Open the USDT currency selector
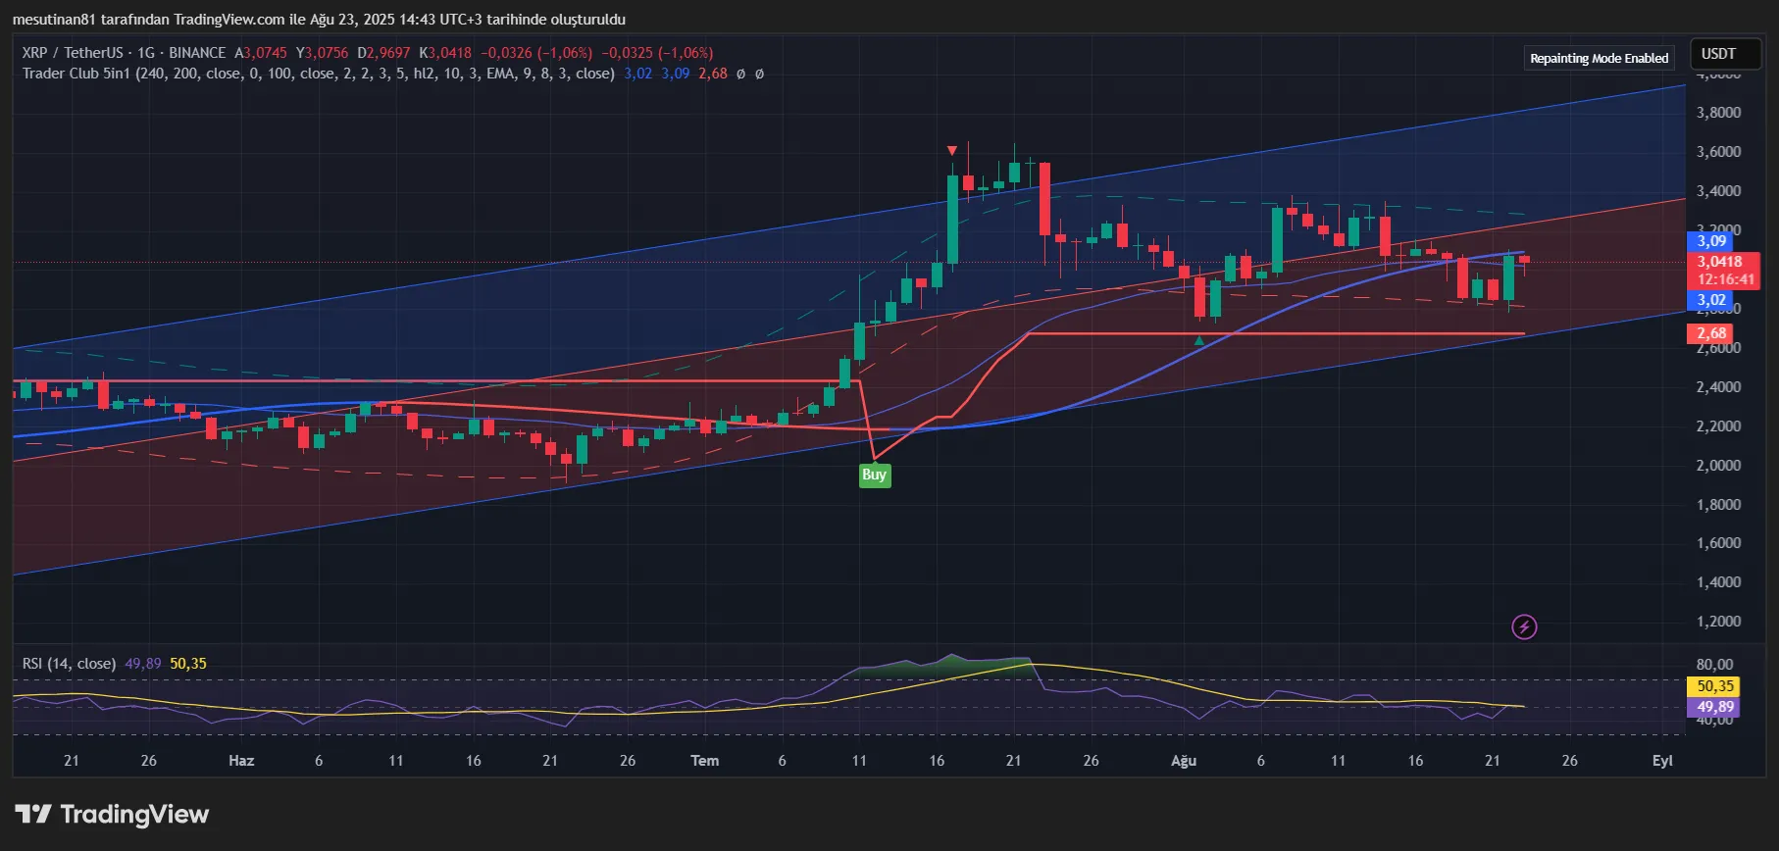This screenshot has width=1779, height=851. tap(1726, 54)
